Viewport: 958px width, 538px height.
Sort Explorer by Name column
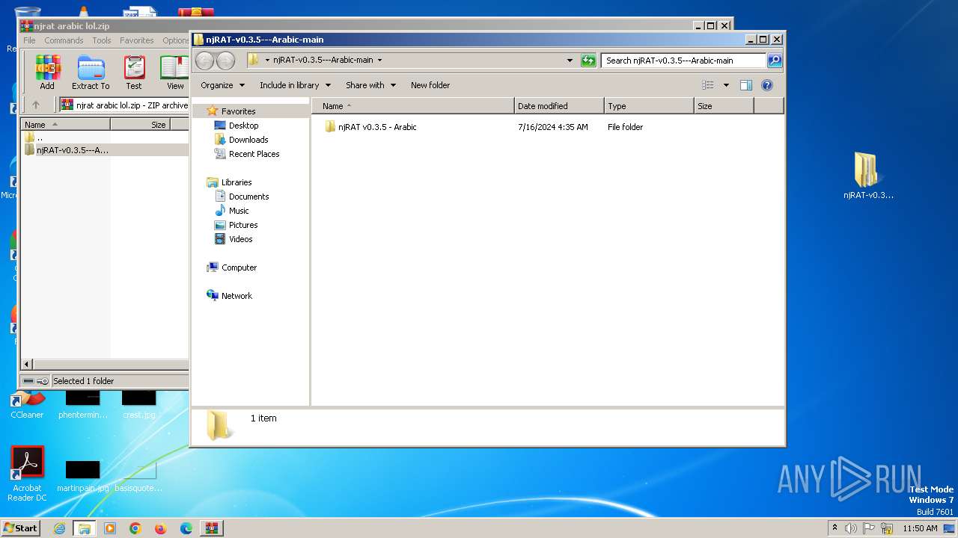click(413, 106)
